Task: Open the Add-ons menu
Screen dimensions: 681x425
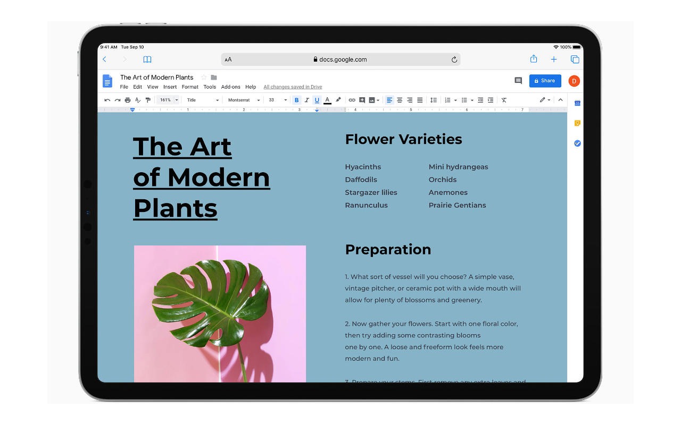Action: coord(231,87)
